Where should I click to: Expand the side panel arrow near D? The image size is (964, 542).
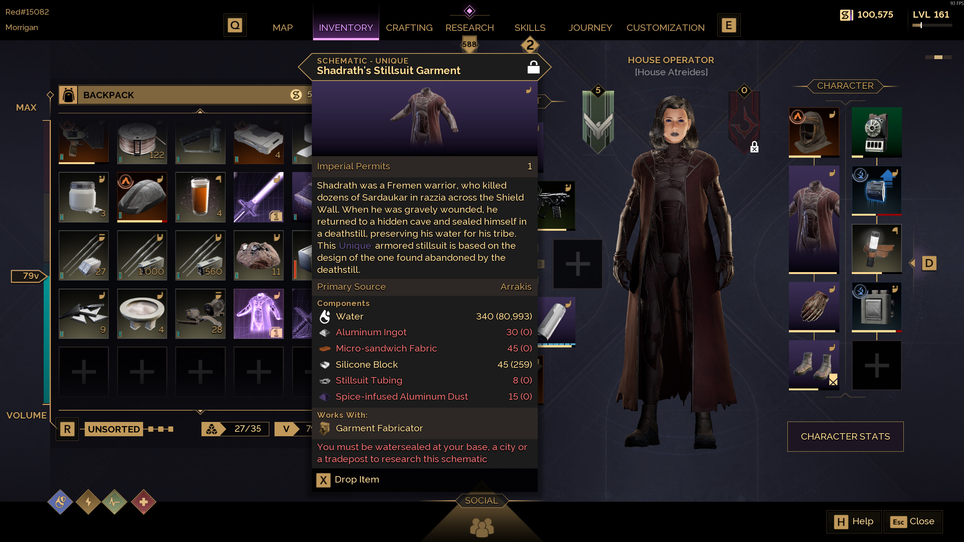912,263
